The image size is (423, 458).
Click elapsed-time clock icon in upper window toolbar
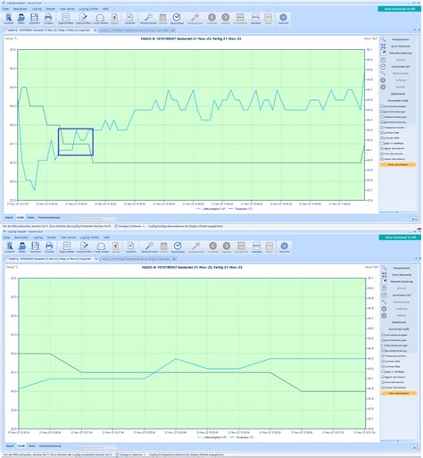pyautogui.click(x=177, y=19)
